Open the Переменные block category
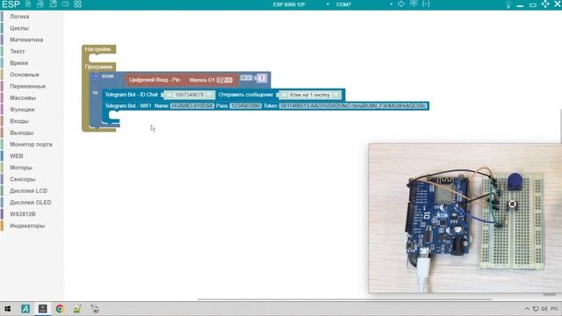 (x=27, y=86)
